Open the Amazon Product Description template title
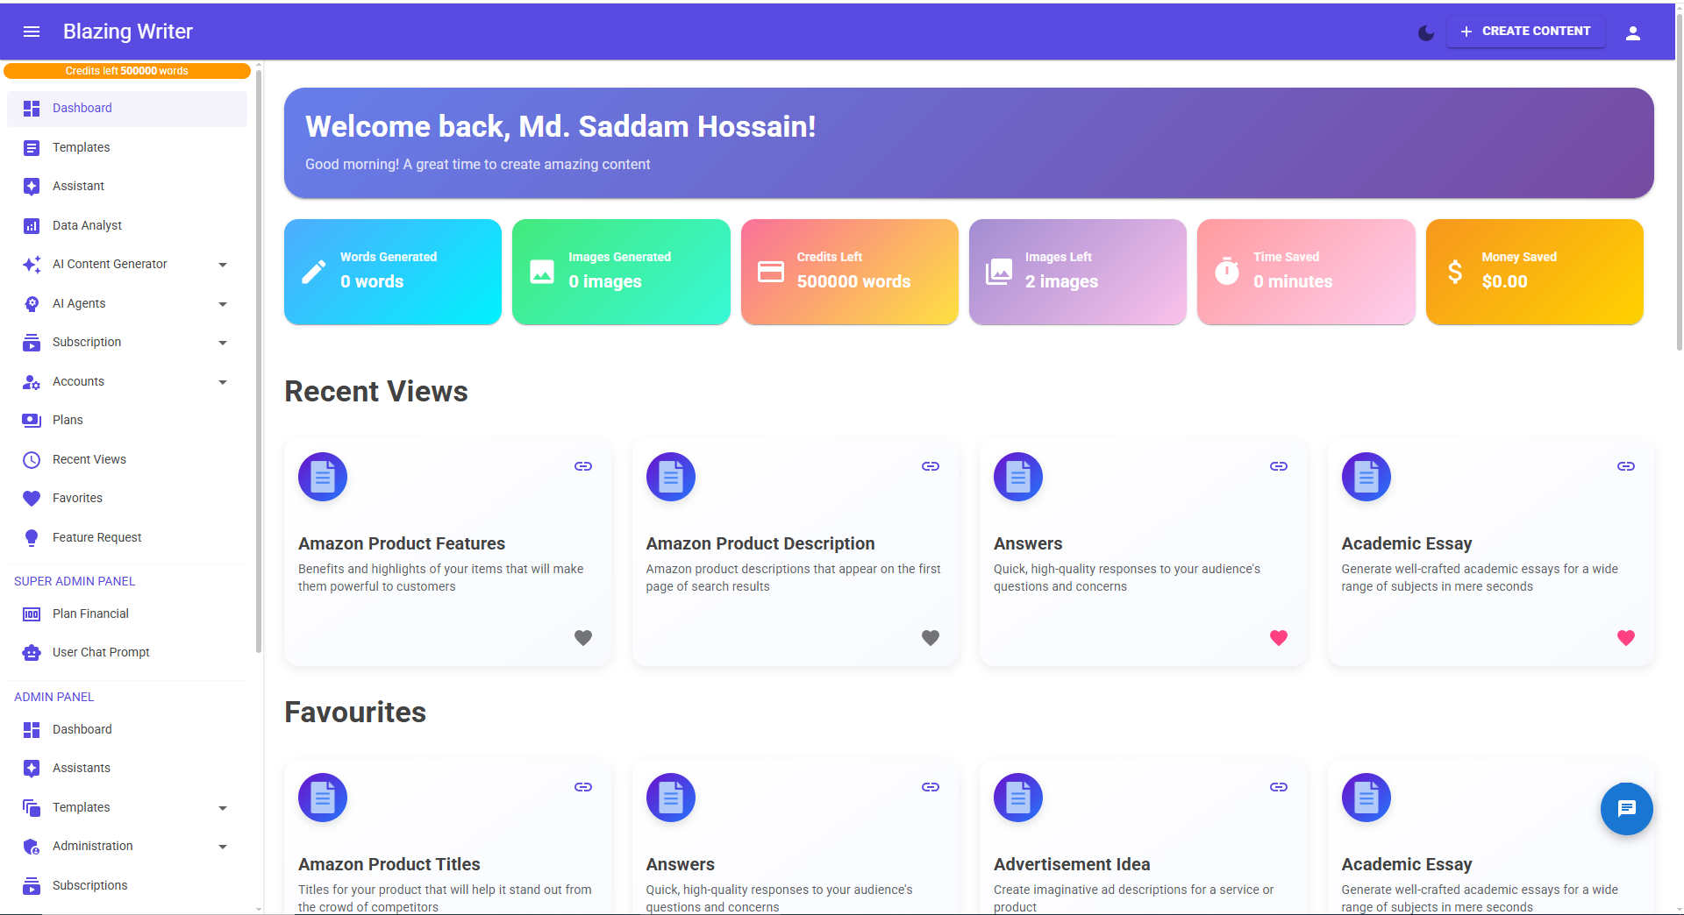 tap(760, 543)
